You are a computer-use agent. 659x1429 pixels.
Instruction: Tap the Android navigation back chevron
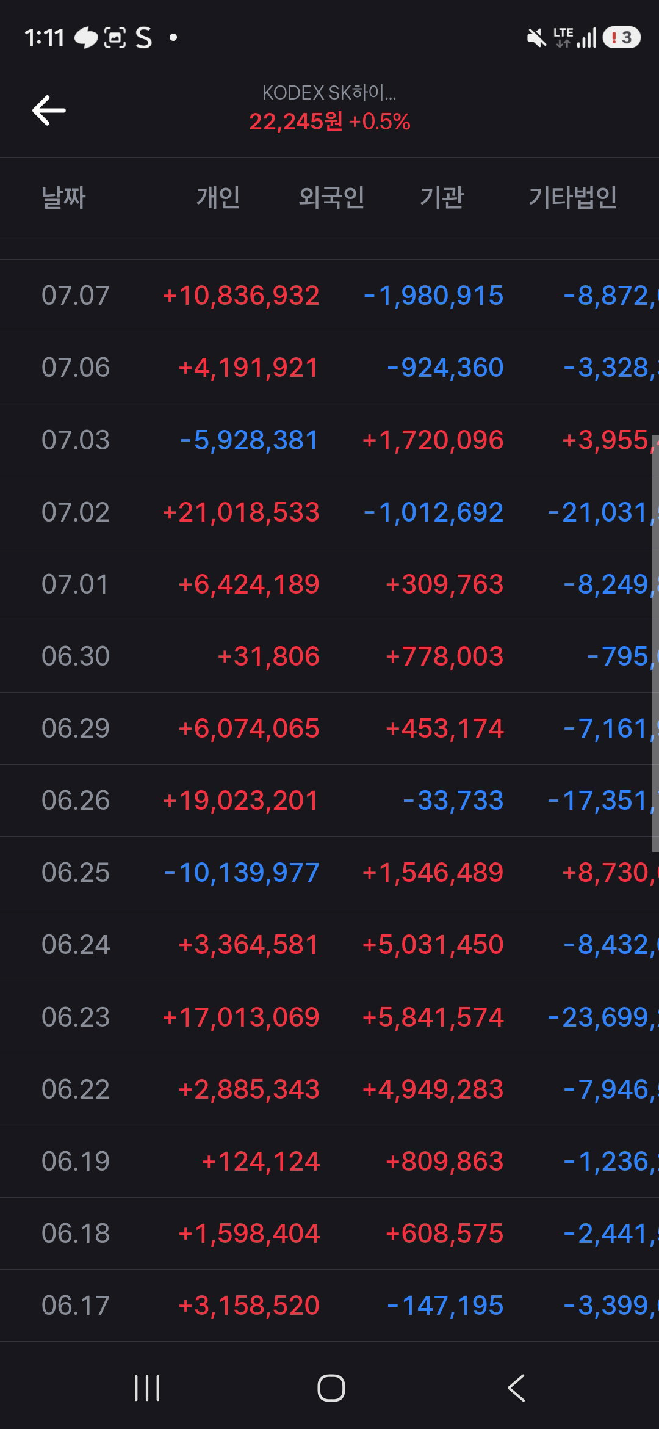pyautogui.click(x=516, y=1387)
